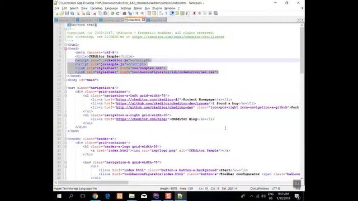Copy selection using toolbar icon
358x201 pixels.
(x=100, y=13)
